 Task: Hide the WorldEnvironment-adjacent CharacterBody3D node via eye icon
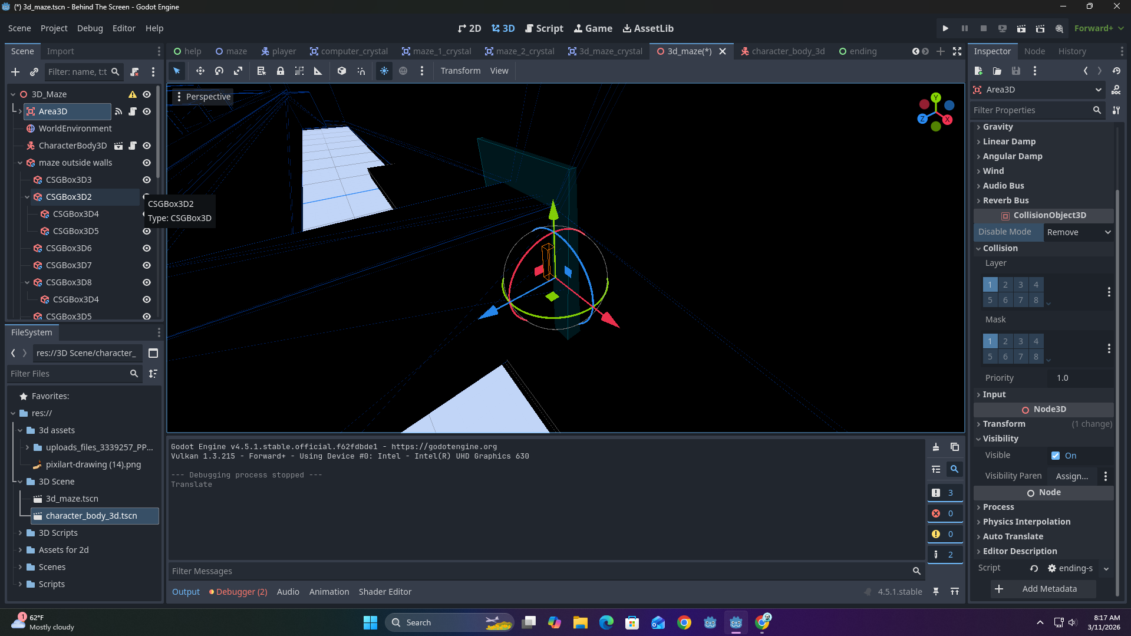tap(147, 146)
